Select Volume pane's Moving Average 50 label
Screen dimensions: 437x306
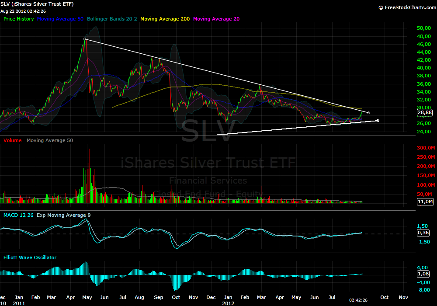50,141
